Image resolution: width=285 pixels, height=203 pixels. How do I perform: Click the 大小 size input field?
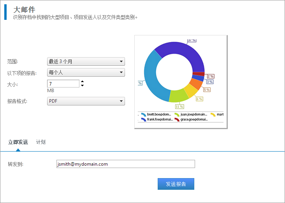point(63,84)
